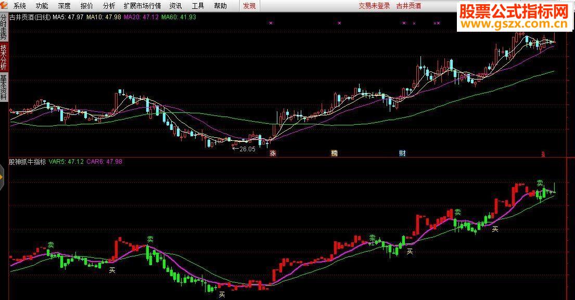Click 古井贡酒(日线) chart title
Image resolution: width=575 pixels, height=300 pixels.
[30, 17]
